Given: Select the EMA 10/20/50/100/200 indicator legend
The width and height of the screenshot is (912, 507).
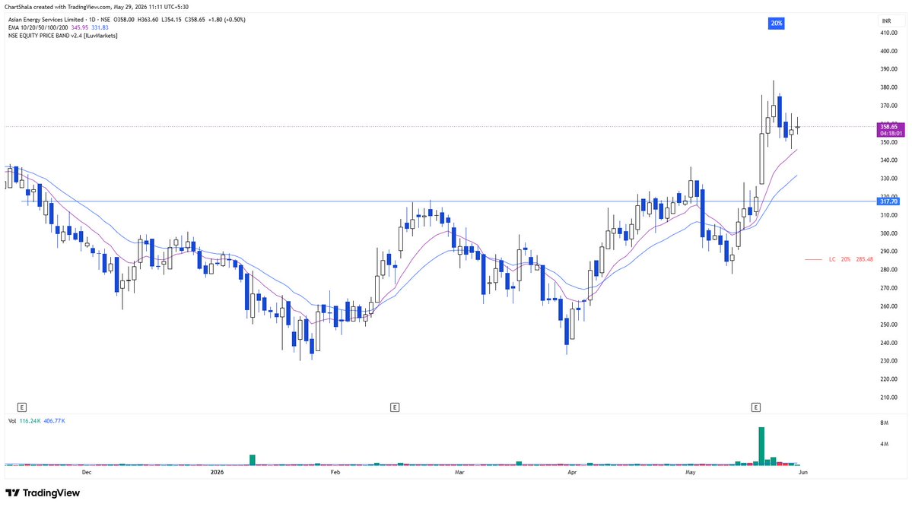Looking at the screenshot, I should tap(38, 27).
